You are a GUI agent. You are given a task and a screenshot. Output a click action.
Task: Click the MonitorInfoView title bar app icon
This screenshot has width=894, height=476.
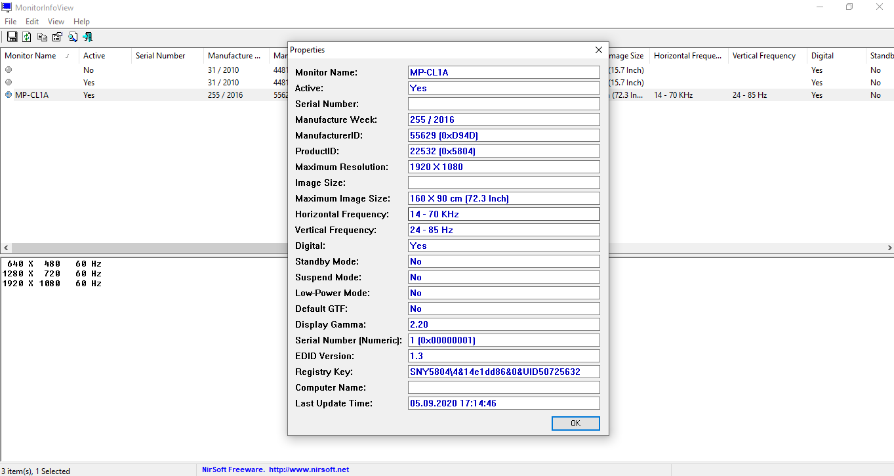coord(7,7)
